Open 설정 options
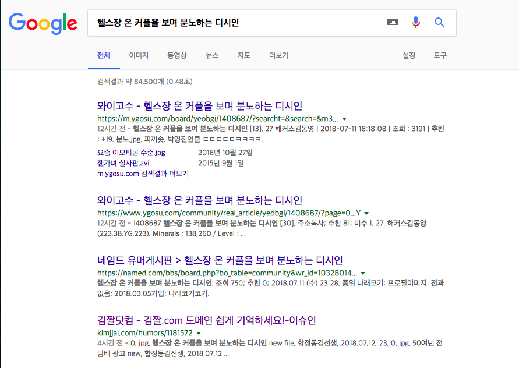 (409, 55)
